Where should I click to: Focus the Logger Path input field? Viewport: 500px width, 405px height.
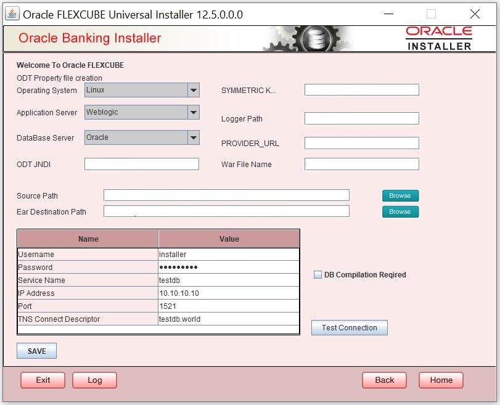[x=362, y=118]
